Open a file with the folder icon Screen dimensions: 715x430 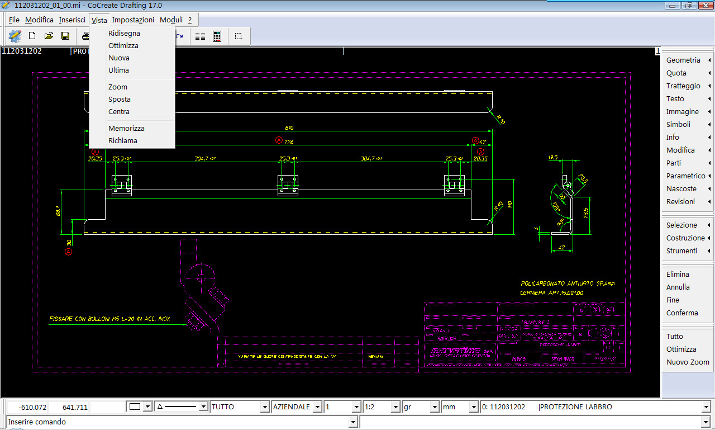[x=49, y=36]
